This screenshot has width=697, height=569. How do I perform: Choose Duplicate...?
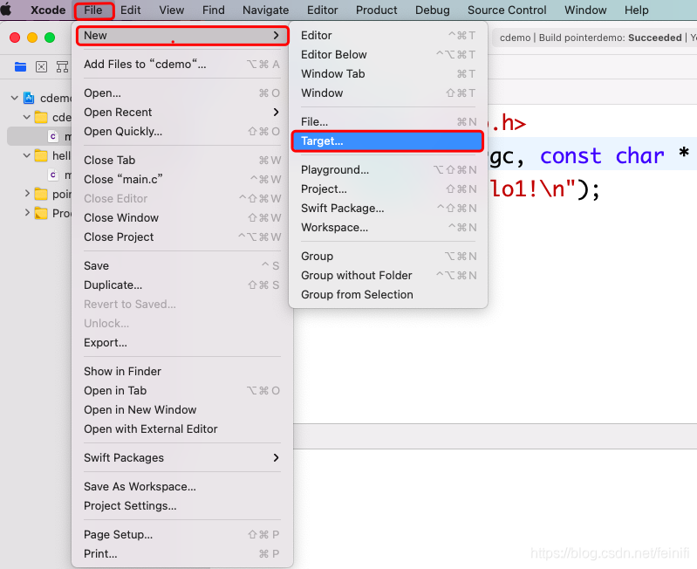[x=182, y=285]
